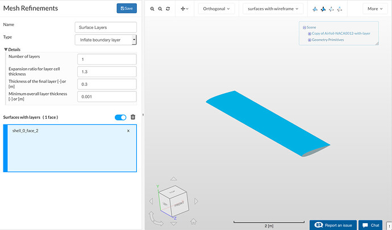Screen dimensions: 392x230
Task: Click the LEFT face of orientation cube
Action: click(165, 204)
